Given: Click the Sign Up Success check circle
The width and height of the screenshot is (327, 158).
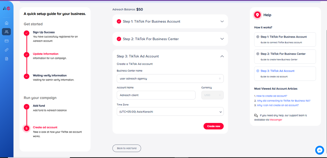Looking at the screenshot, I should pos(27,33).
